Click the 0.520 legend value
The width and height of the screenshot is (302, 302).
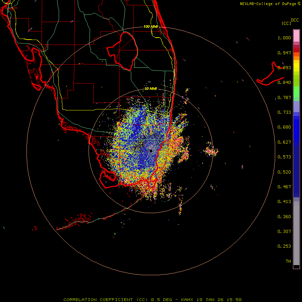pos(284,172)
